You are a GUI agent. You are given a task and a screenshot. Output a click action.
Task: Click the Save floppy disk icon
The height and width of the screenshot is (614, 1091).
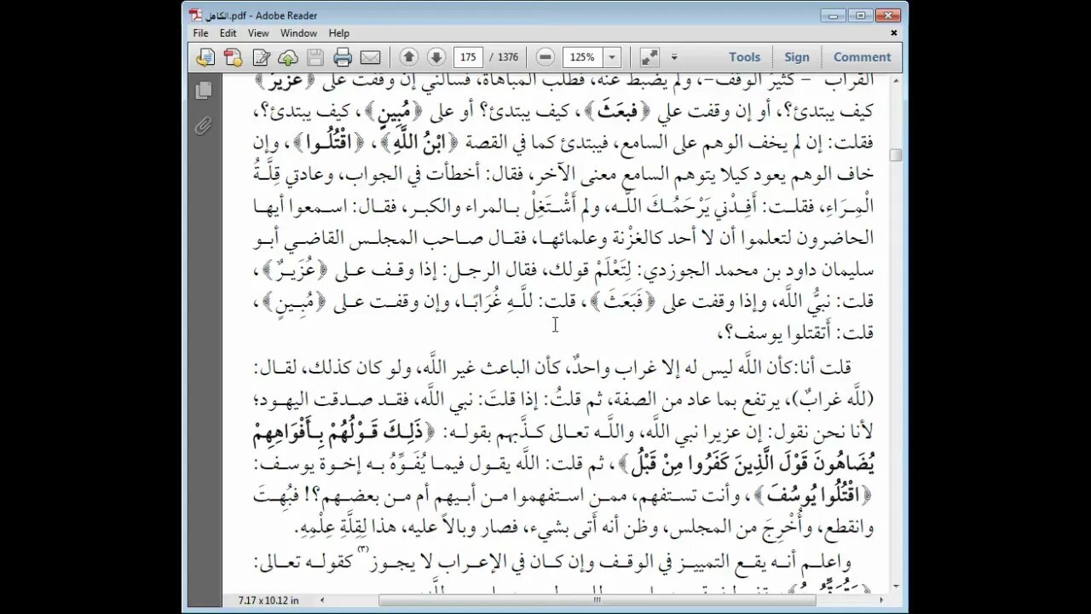click(315, 57)
